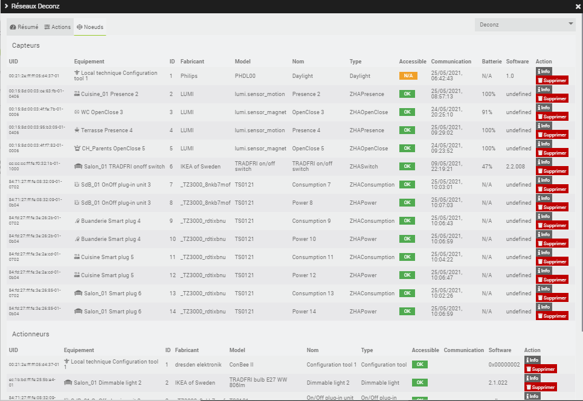Image resolution: width=583 pixels, height=401 pixels.
Task: Open the Deconz network dropdown
Action: pos(525,25)
